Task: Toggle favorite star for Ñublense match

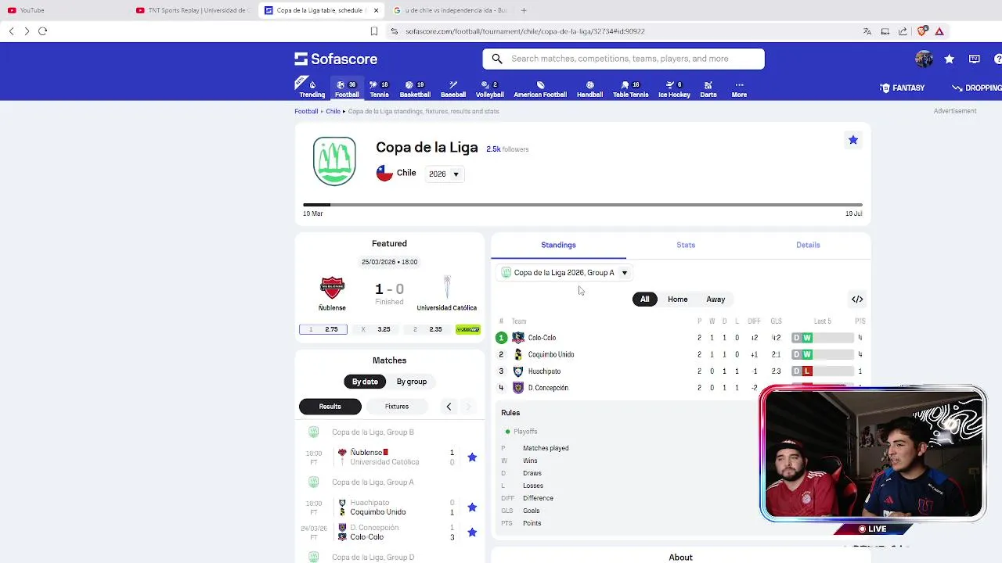Action: 472,457
